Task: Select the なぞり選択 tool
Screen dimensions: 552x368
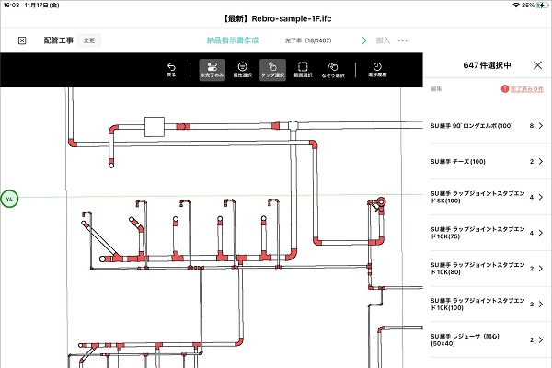Action: (335, 69)
